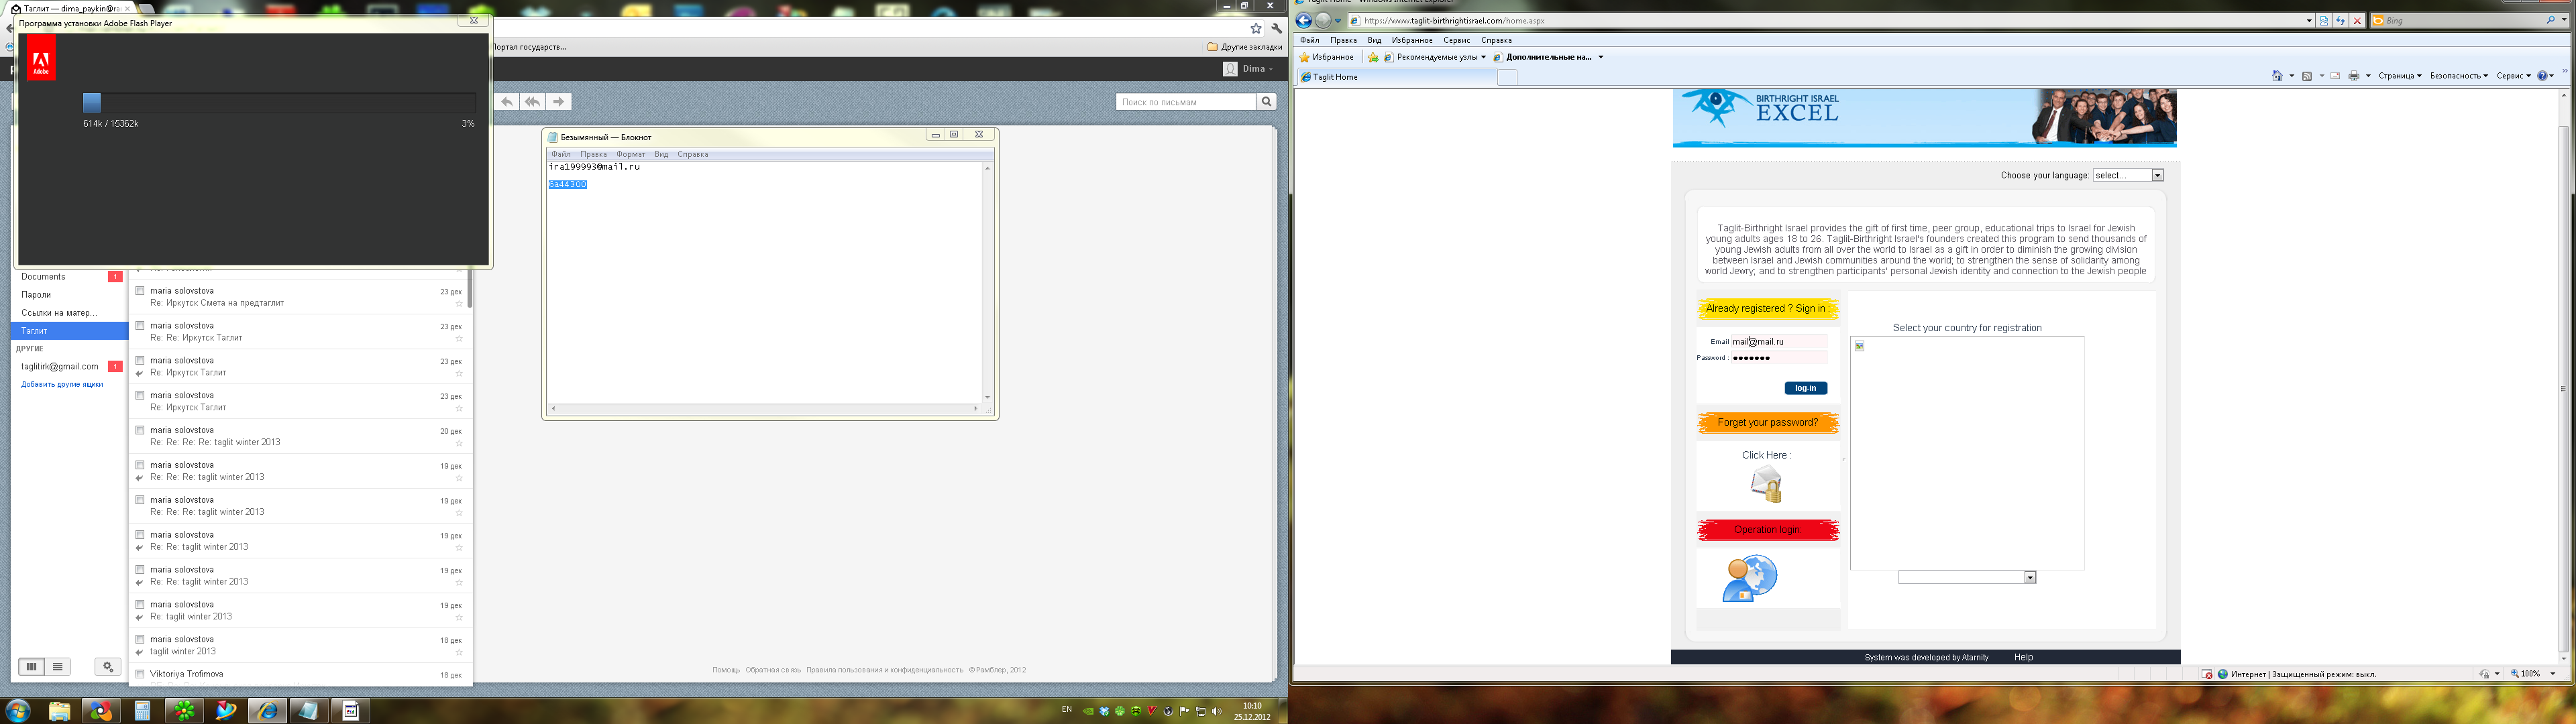This screenshot has height=724, width=2576.
Task: Click the blue Help icon in IE
Action: pos(2542,76)
